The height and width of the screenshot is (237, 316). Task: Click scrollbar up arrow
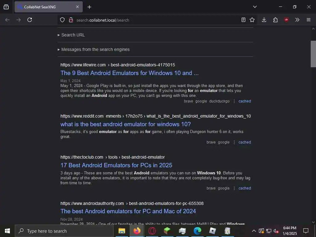313,29
